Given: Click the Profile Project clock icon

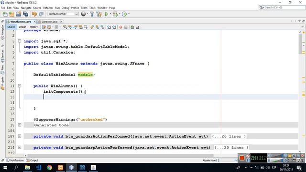Looking at the screenshot, I should 124,14.
